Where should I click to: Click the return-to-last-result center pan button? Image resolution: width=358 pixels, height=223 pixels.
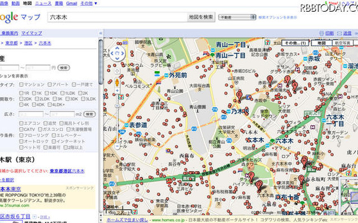(117, 54)
